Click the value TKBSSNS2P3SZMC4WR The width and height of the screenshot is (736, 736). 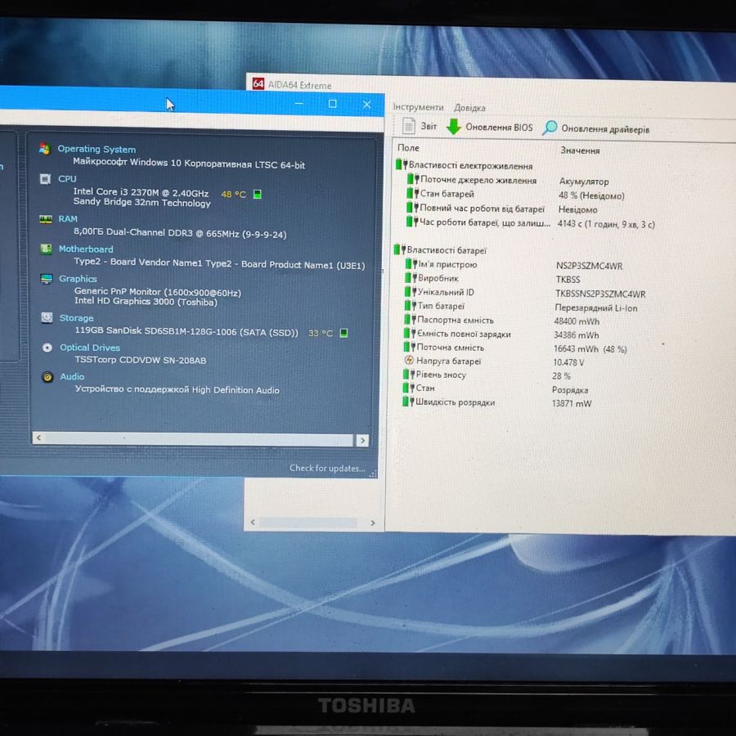coord(600,294)
